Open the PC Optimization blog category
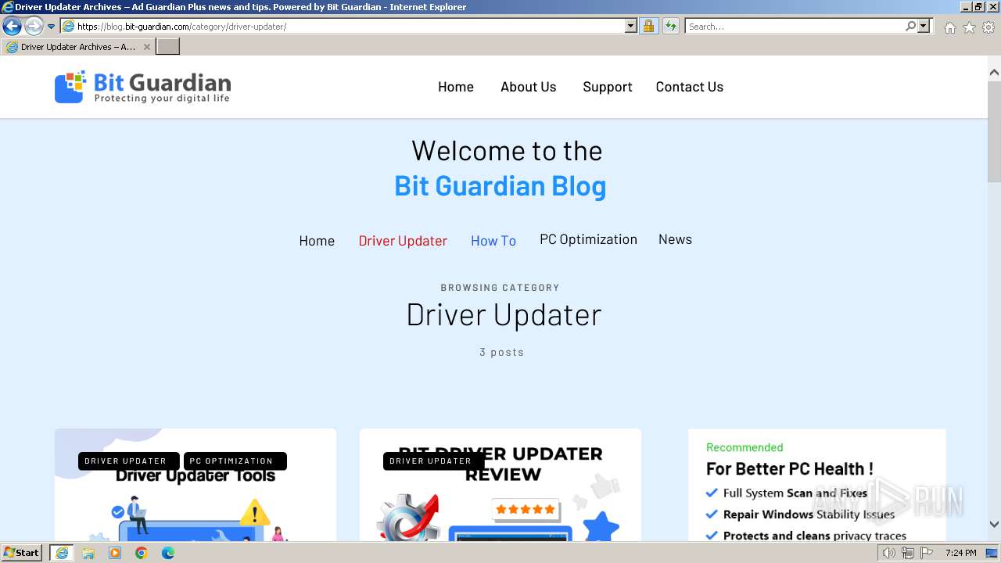1001x563 pixels. point(588,239)
